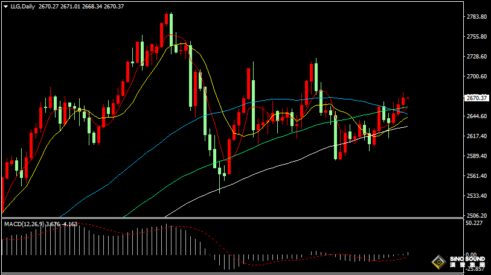Screen dimensions: 491x275
Task: Click the 2617.40 price axis label
Action: coord(477,136)
